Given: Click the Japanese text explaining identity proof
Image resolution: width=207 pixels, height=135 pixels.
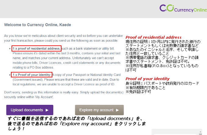Looking at the screenshot, I should click(158, 87).
